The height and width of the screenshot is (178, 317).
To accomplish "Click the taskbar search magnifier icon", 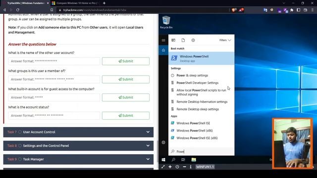I will click(x=173, y=160).
